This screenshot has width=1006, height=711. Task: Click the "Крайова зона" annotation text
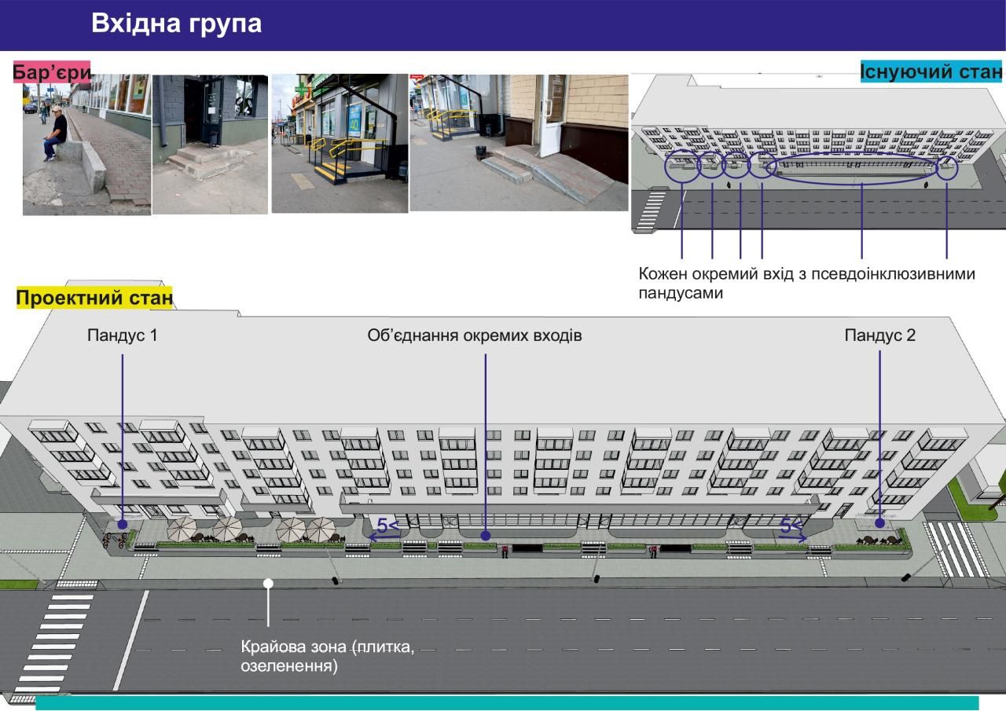click(x=326, y=657)
